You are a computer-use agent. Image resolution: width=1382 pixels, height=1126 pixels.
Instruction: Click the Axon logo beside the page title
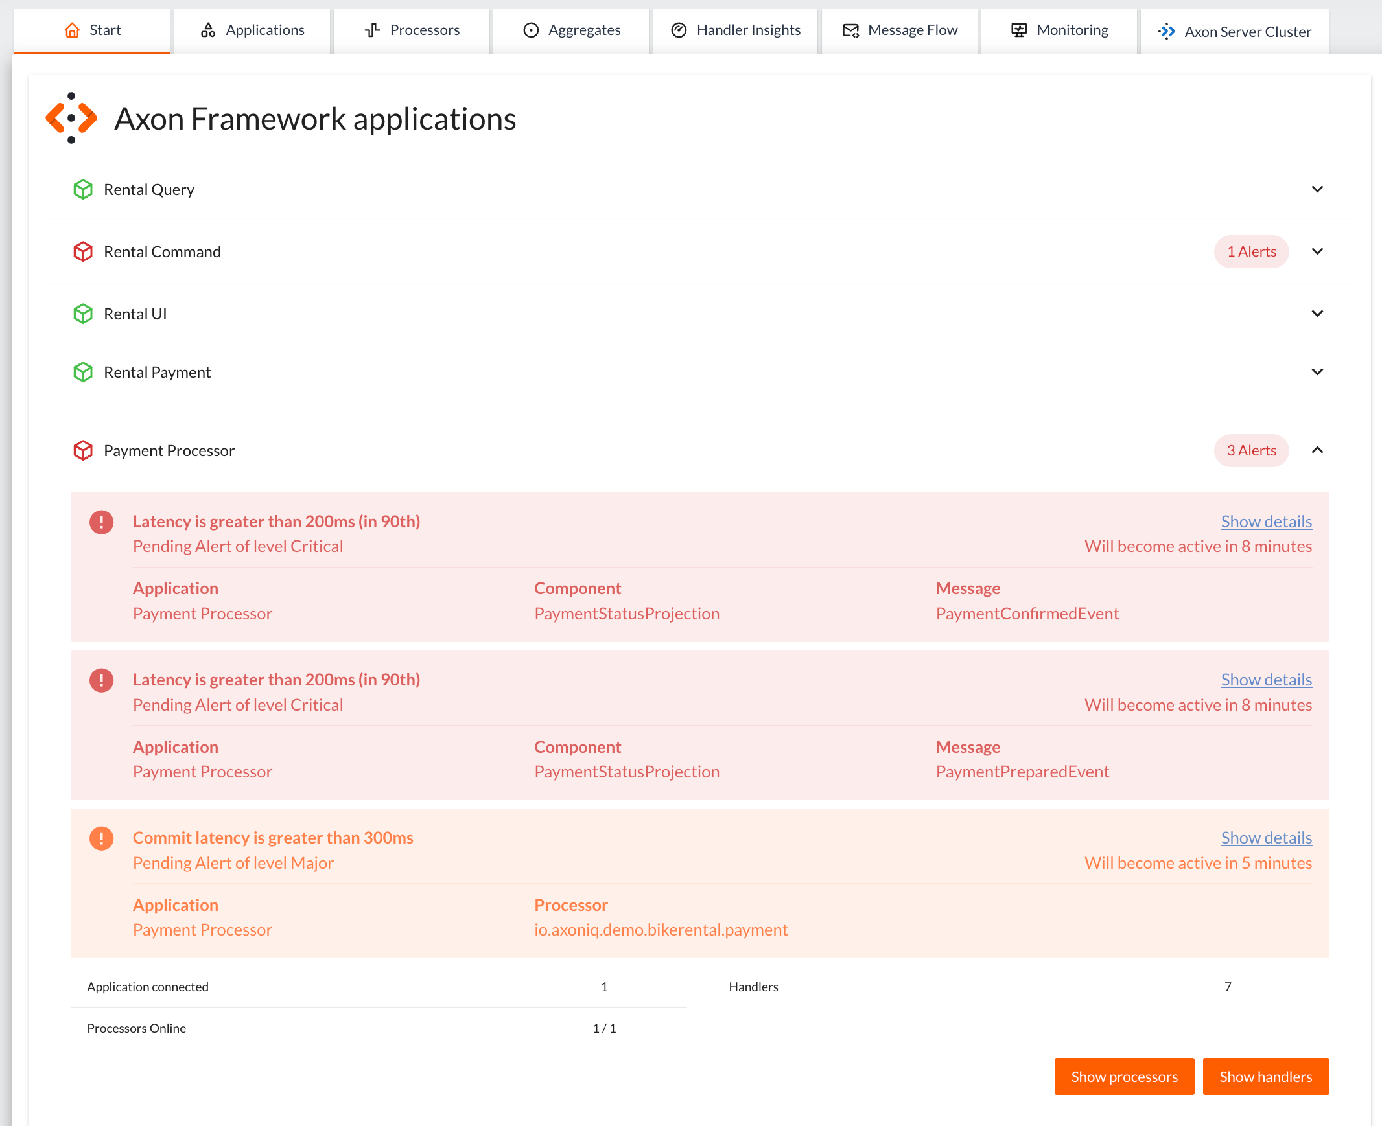tap(71, 118)
